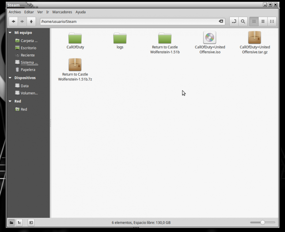Open the Archivo menu

click(x=15, y=12)
